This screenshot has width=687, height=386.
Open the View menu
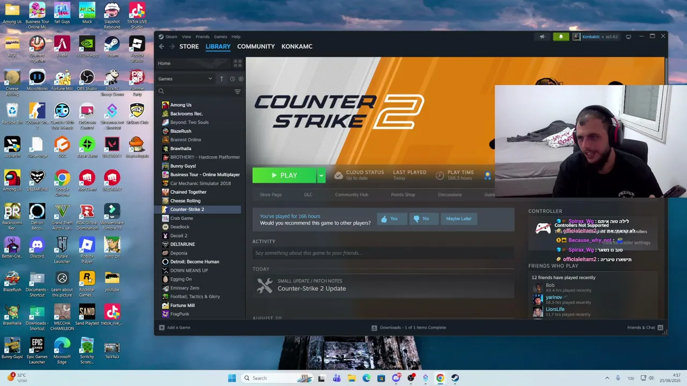pos(186,36)
